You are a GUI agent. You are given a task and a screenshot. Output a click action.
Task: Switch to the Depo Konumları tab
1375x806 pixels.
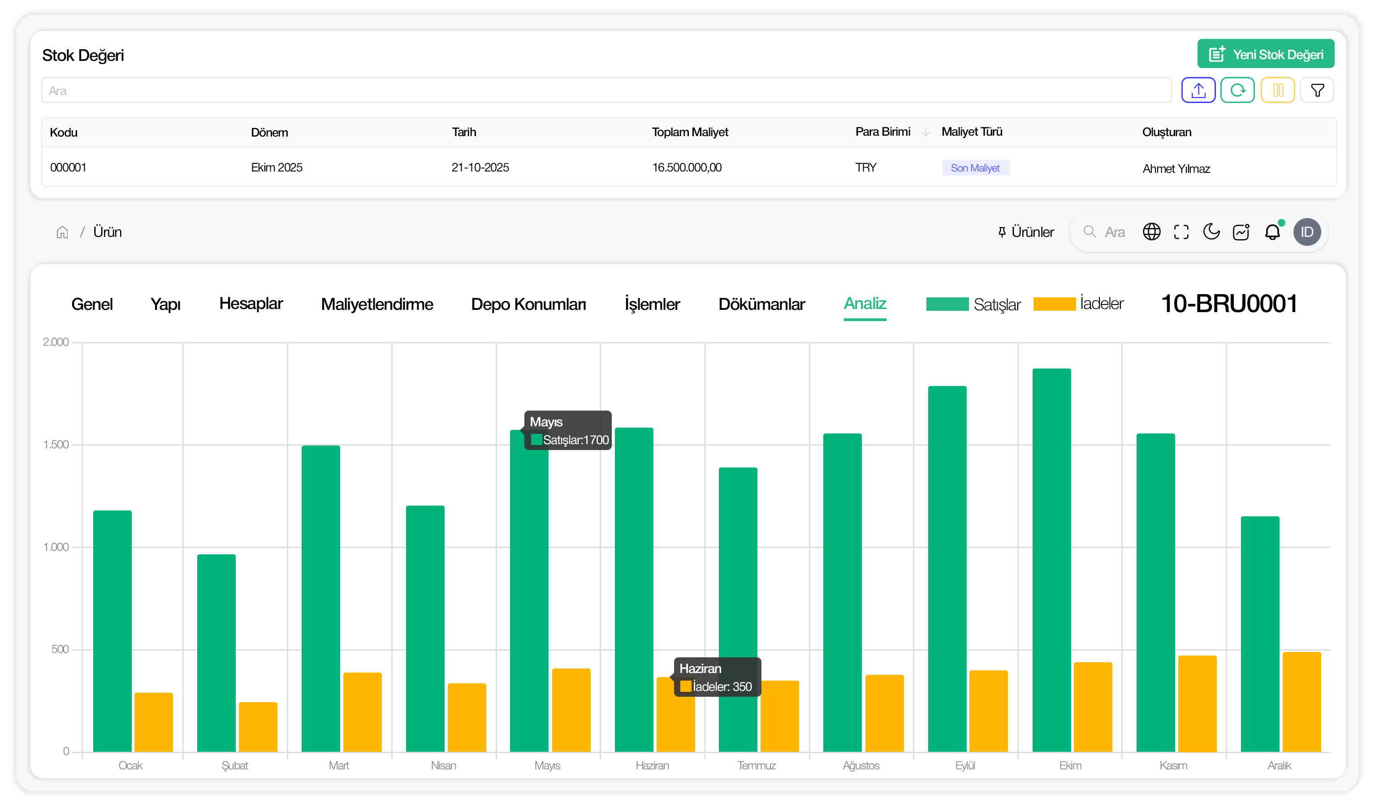[x=528, y=304]
